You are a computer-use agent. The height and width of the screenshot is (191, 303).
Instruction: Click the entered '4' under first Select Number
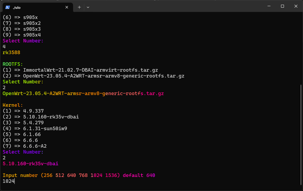tap(4, 47)
